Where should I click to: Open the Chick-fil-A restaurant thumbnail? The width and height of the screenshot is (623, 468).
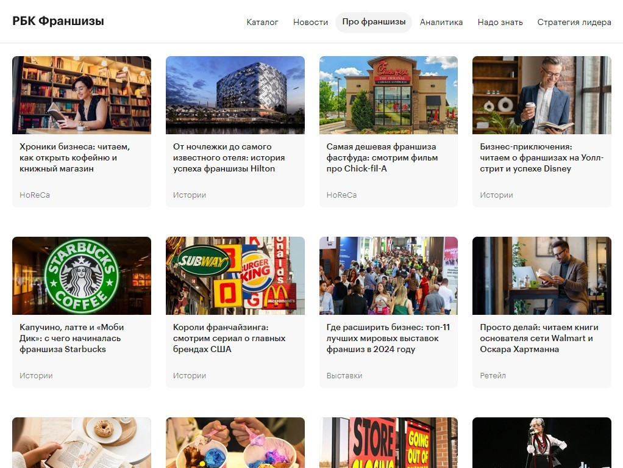coord(388,95)
